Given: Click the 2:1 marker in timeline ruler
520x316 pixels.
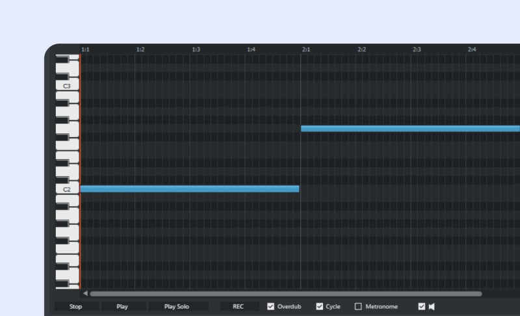Looking at the screenshot, I should (x=306, y=49).
